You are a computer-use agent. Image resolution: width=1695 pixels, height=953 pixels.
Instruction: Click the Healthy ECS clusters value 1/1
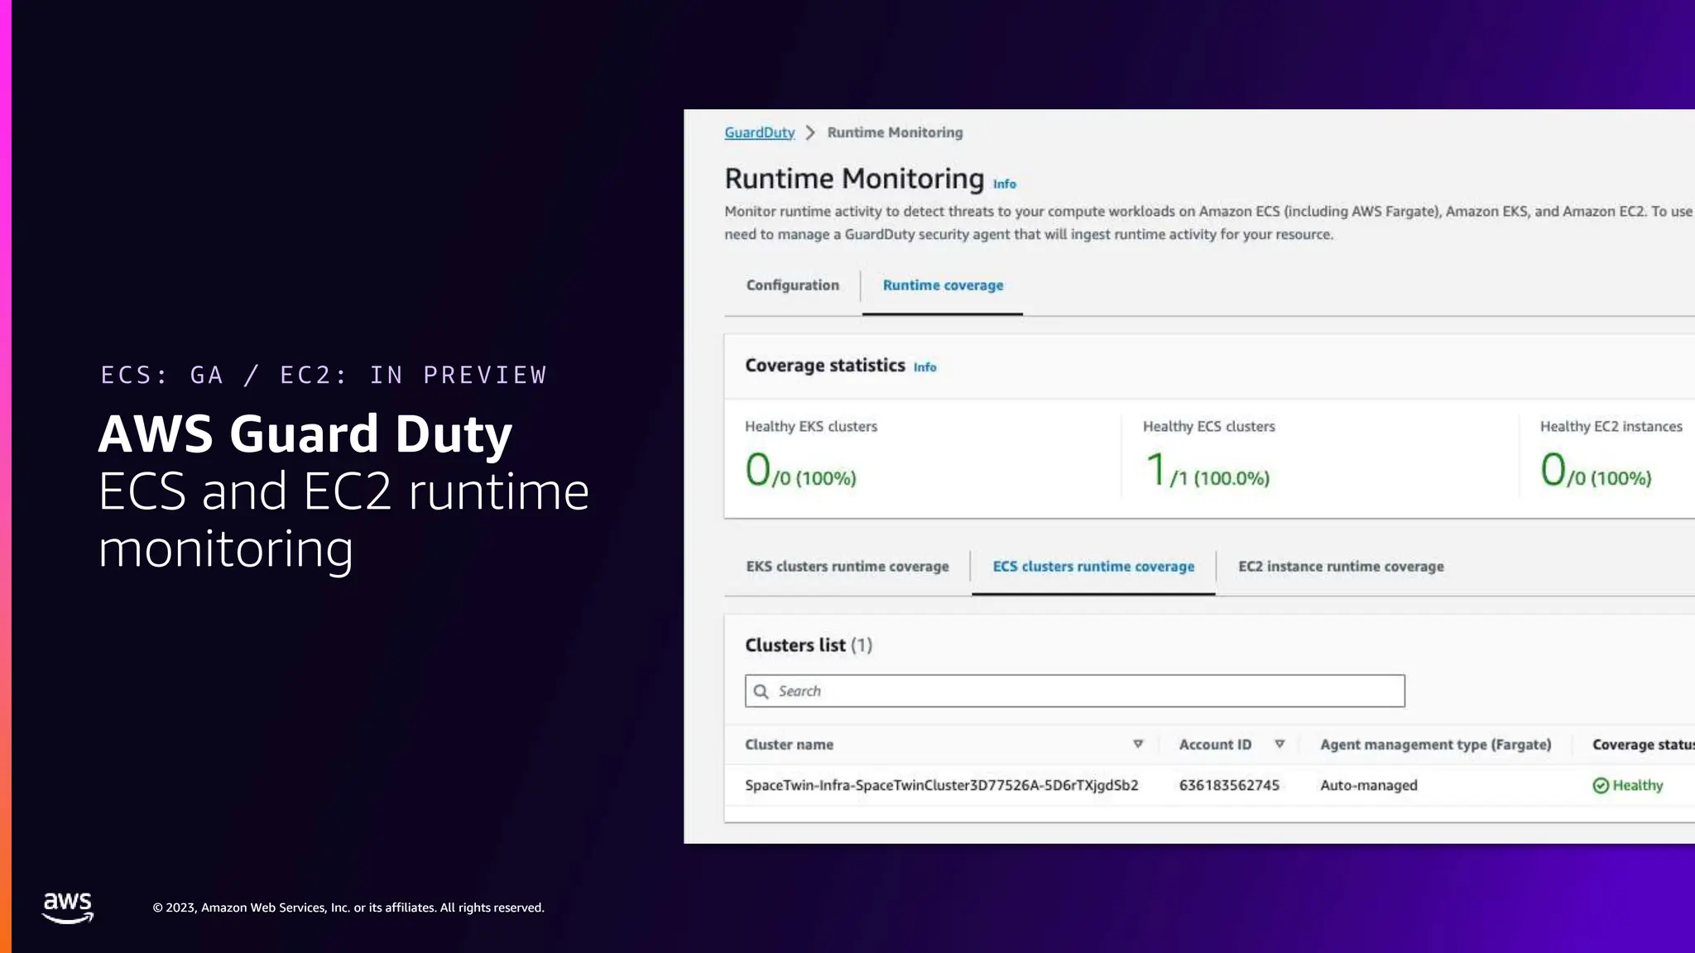click(x=1207, y=471)
